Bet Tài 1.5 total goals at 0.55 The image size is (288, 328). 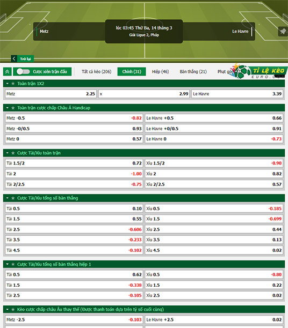pos(74,219)
